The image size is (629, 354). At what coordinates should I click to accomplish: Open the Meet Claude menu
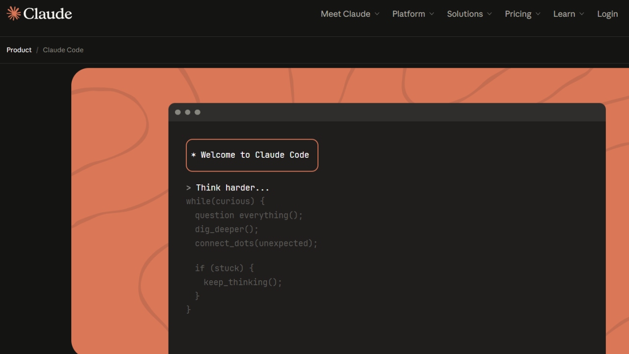point(345,14)
